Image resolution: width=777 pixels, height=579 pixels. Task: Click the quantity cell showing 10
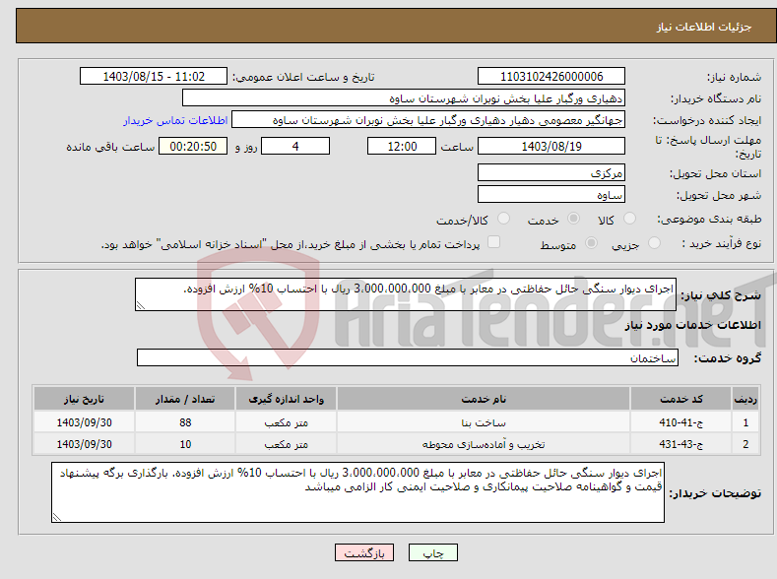[185, 444]
